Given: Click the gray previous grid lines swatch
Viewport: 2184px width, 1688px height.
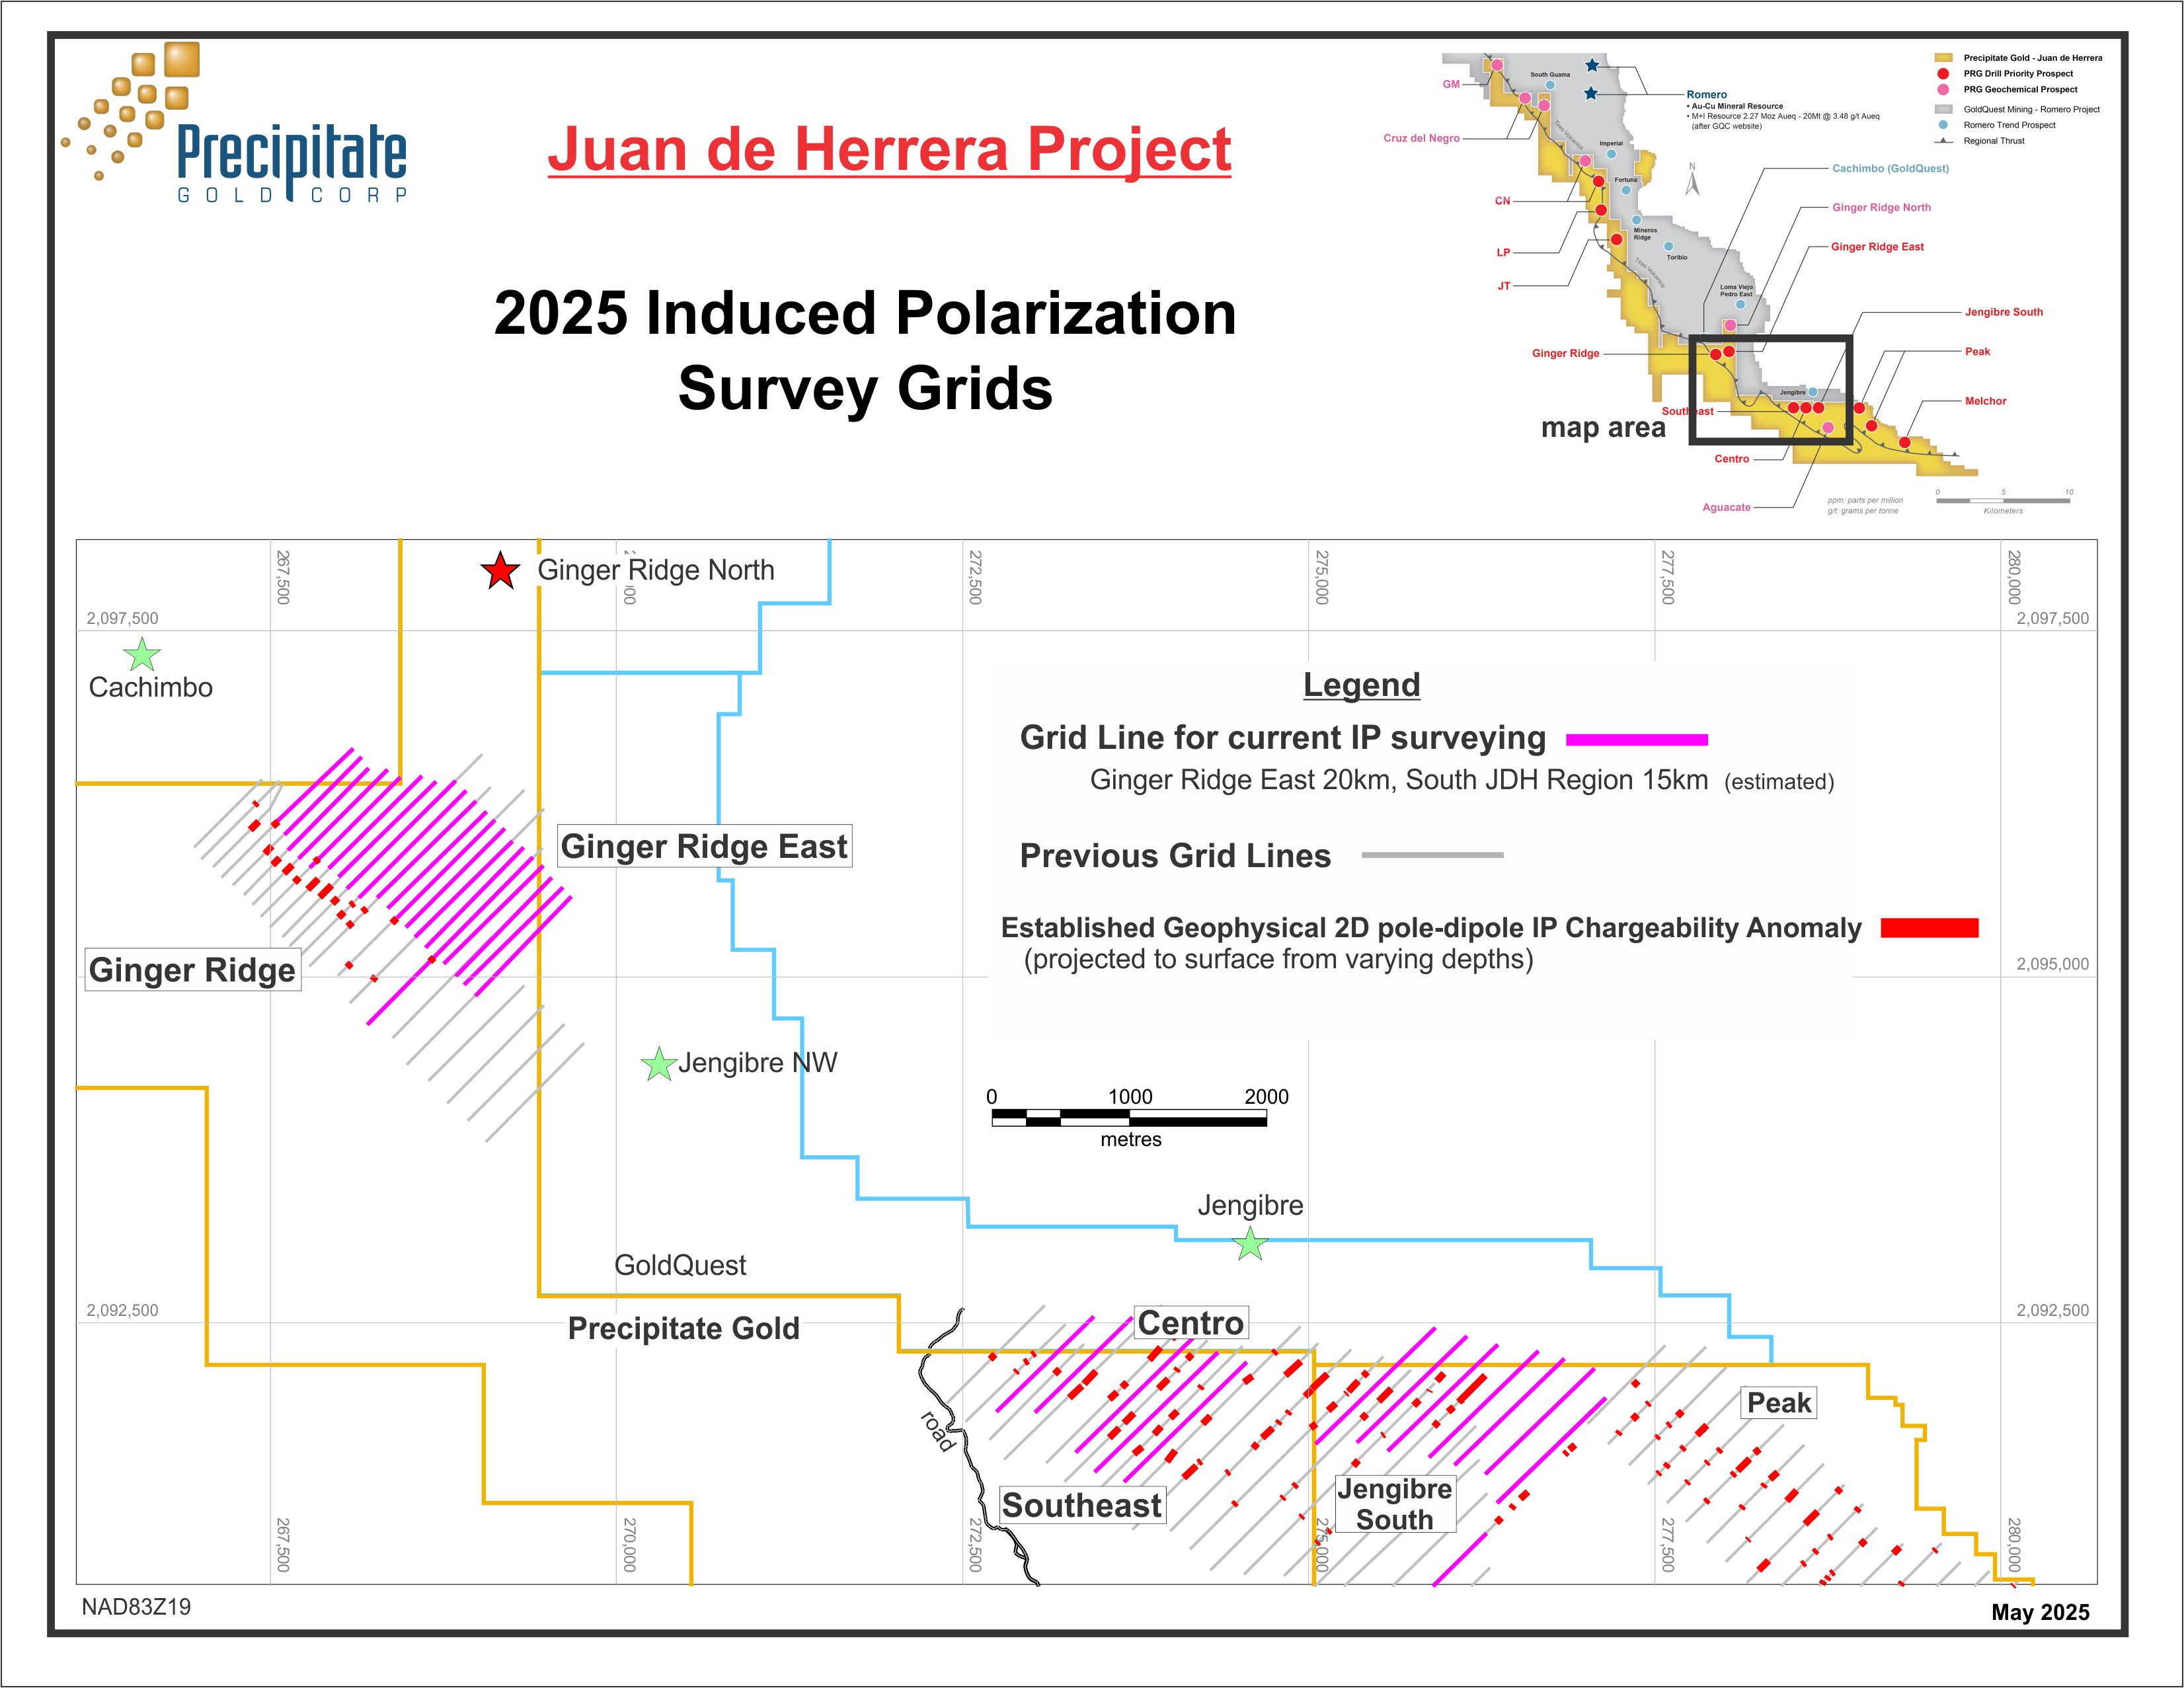Looking at the screenshot, I should pos(1432,855).
